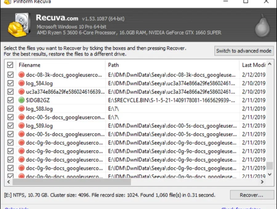Viewport: 277px width, 209px height.
Task: Untick the checkbox for $IDGB2GZ
Action: click(x=10, y=100)
